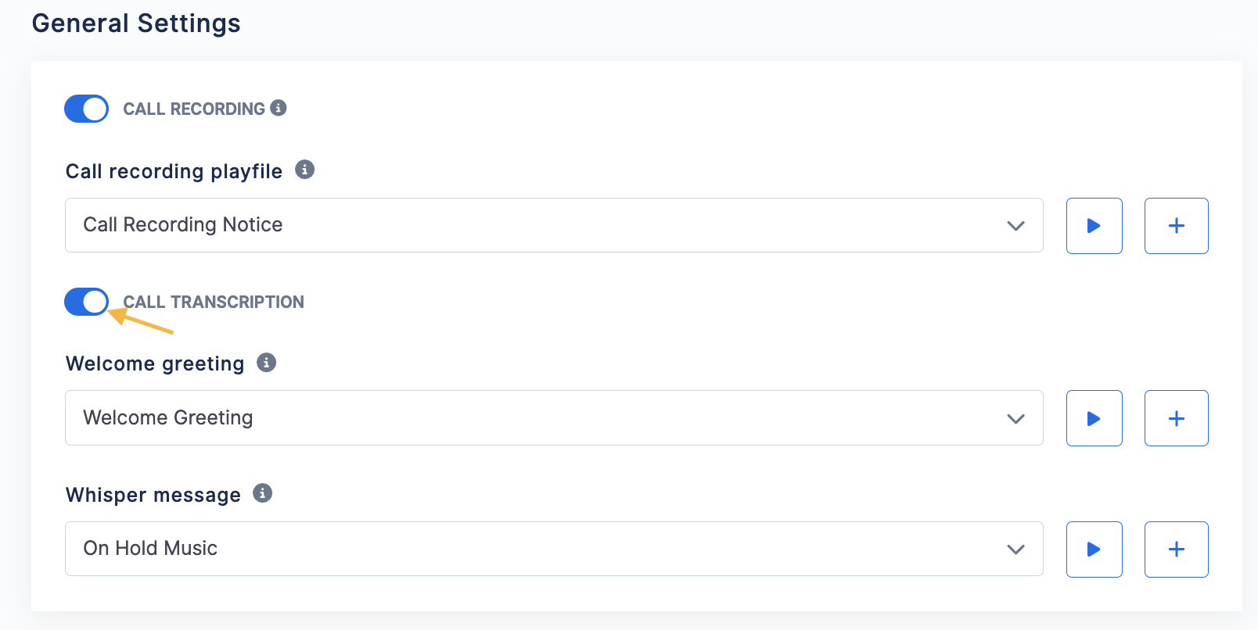
Task: Show info for Call recording playfile
Action: (304, 170)
